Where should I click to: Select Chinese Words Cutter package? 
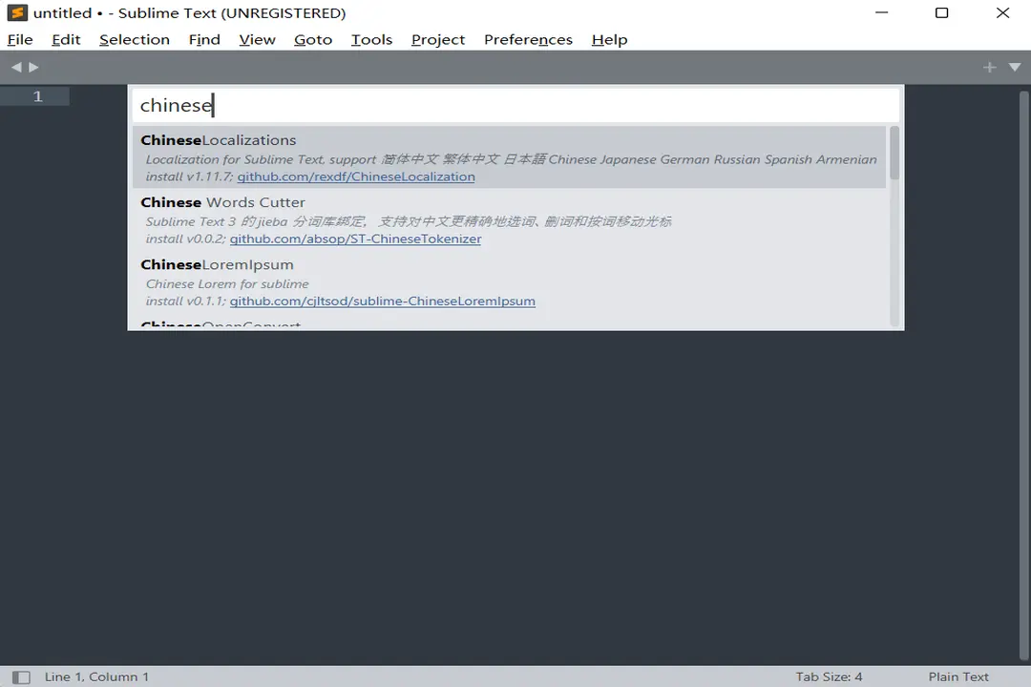(x=222, y=202)
